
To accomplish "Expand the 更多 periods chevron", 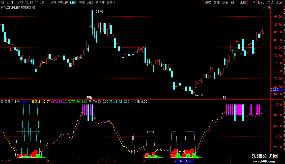I will pyautogui.click(x=114, y=2).
